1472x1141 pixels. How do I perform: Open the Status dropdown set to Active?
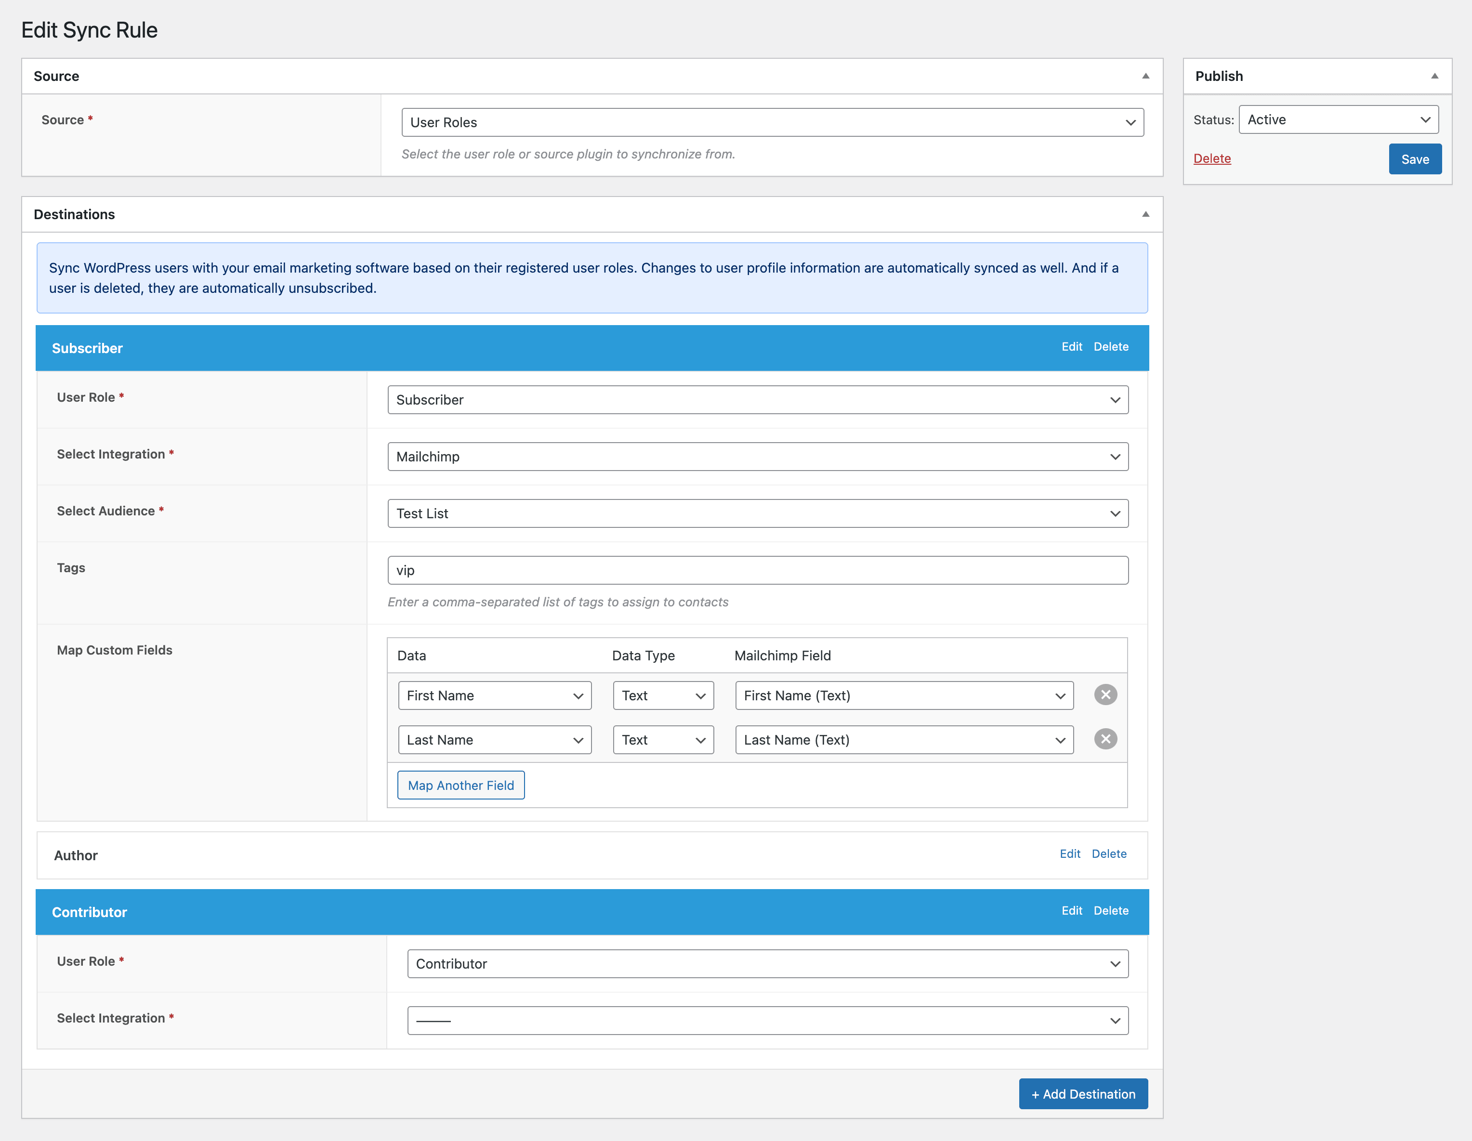pos(1338,120)
